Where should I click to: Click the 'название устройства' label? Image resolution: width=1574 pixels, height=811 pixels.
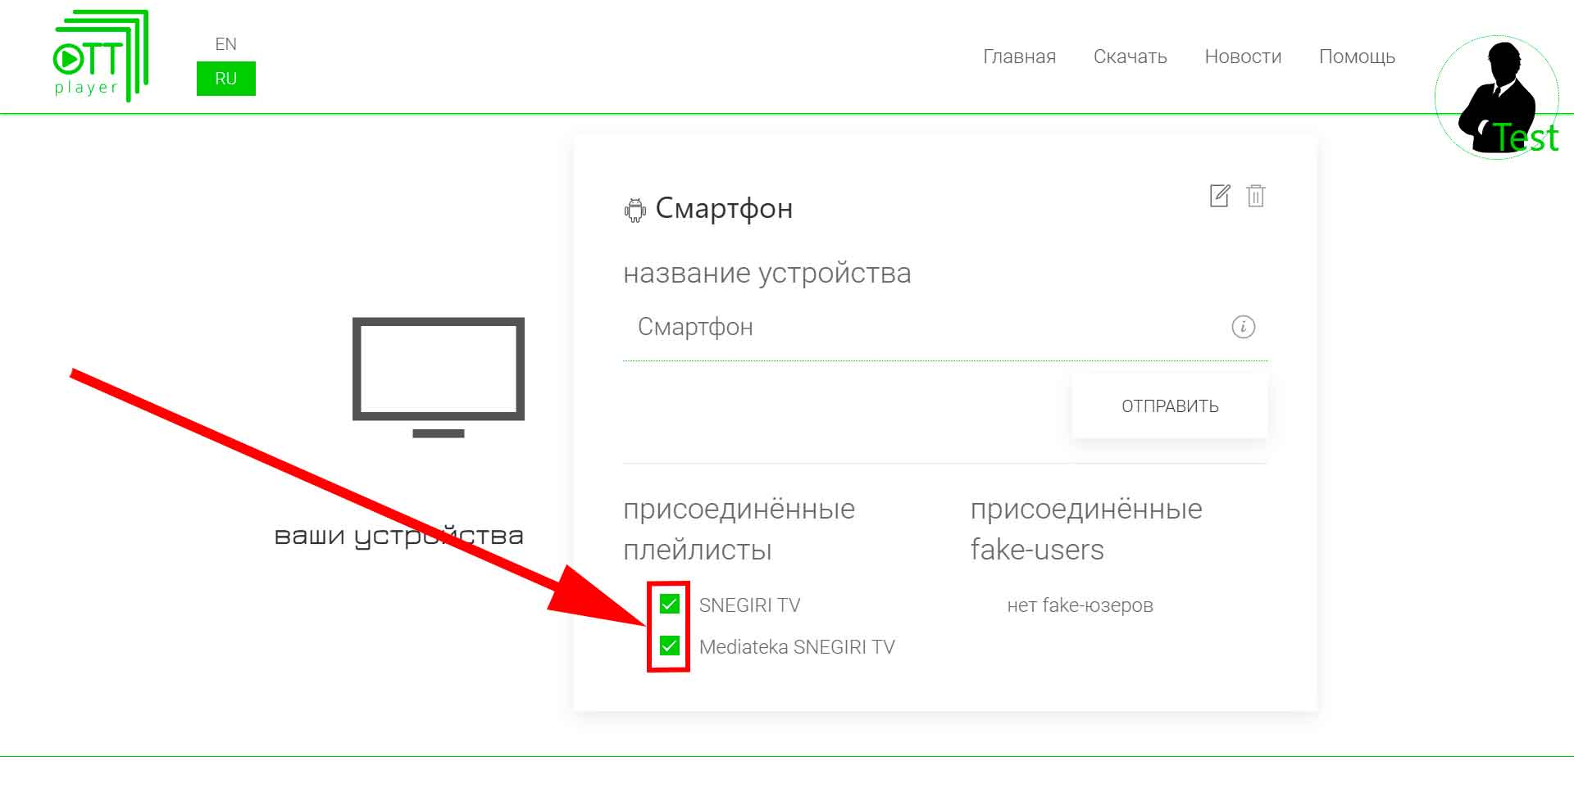pos(767,273)
